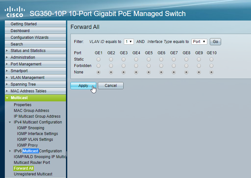Choose None radio for GE4
Viewport: 251px width, 178px height.
point(136,72)
